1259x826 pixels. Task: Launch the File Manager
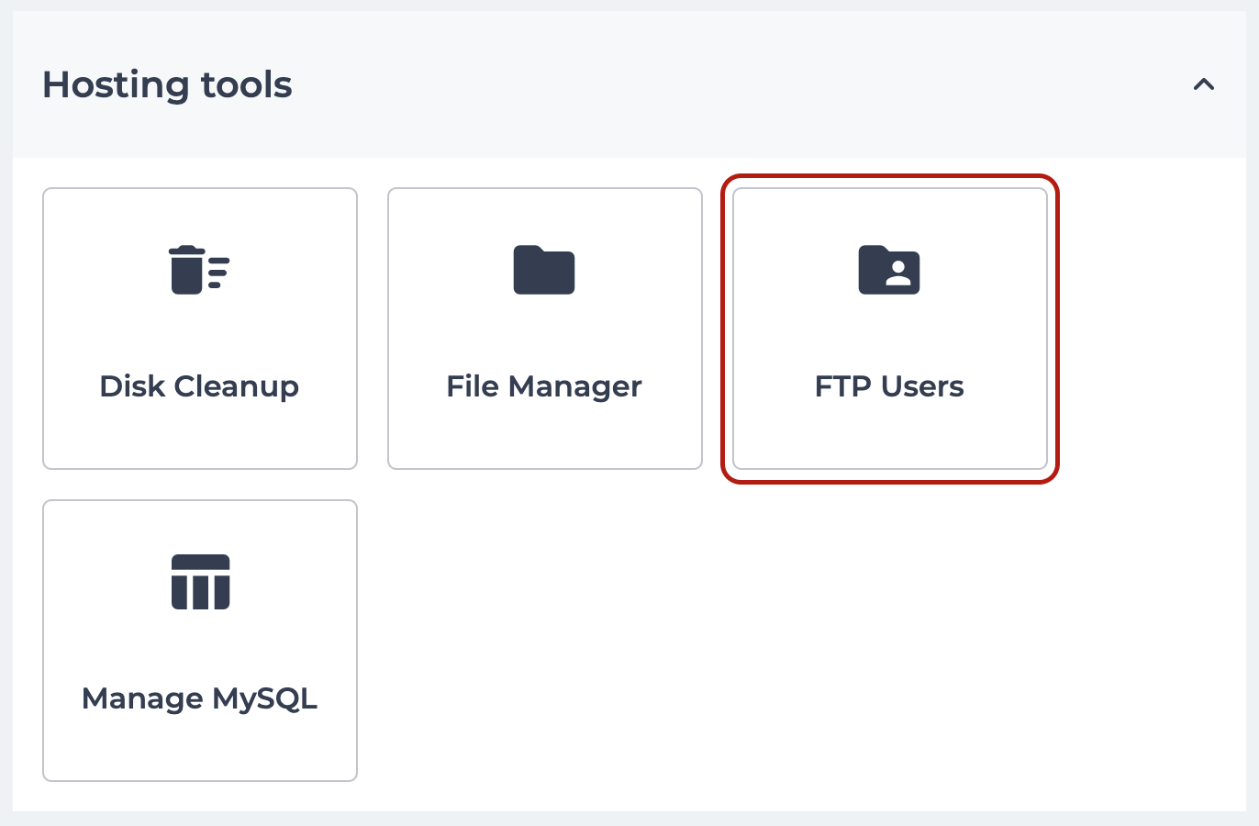[544, 329]
